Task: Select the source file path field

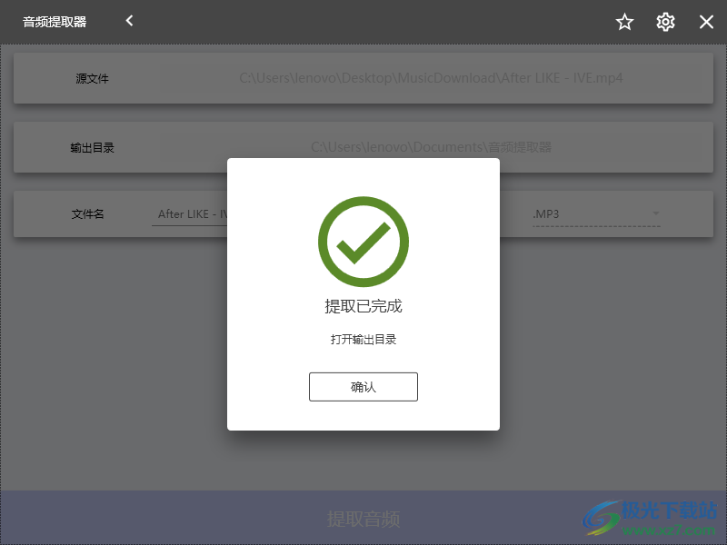Action: (431, 78)
